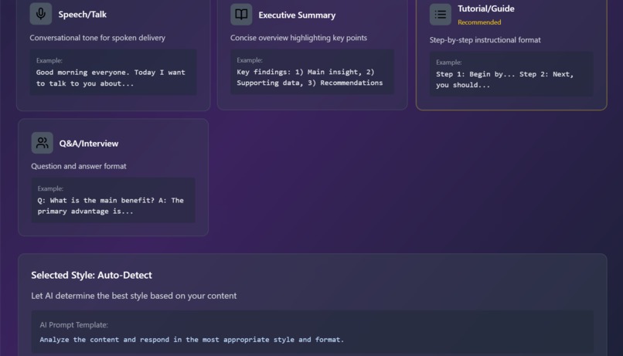Viewport: 623px width, 356px height.
Task: Click the Recommended label under Tutorial/Guide
Action: [479, 22]
